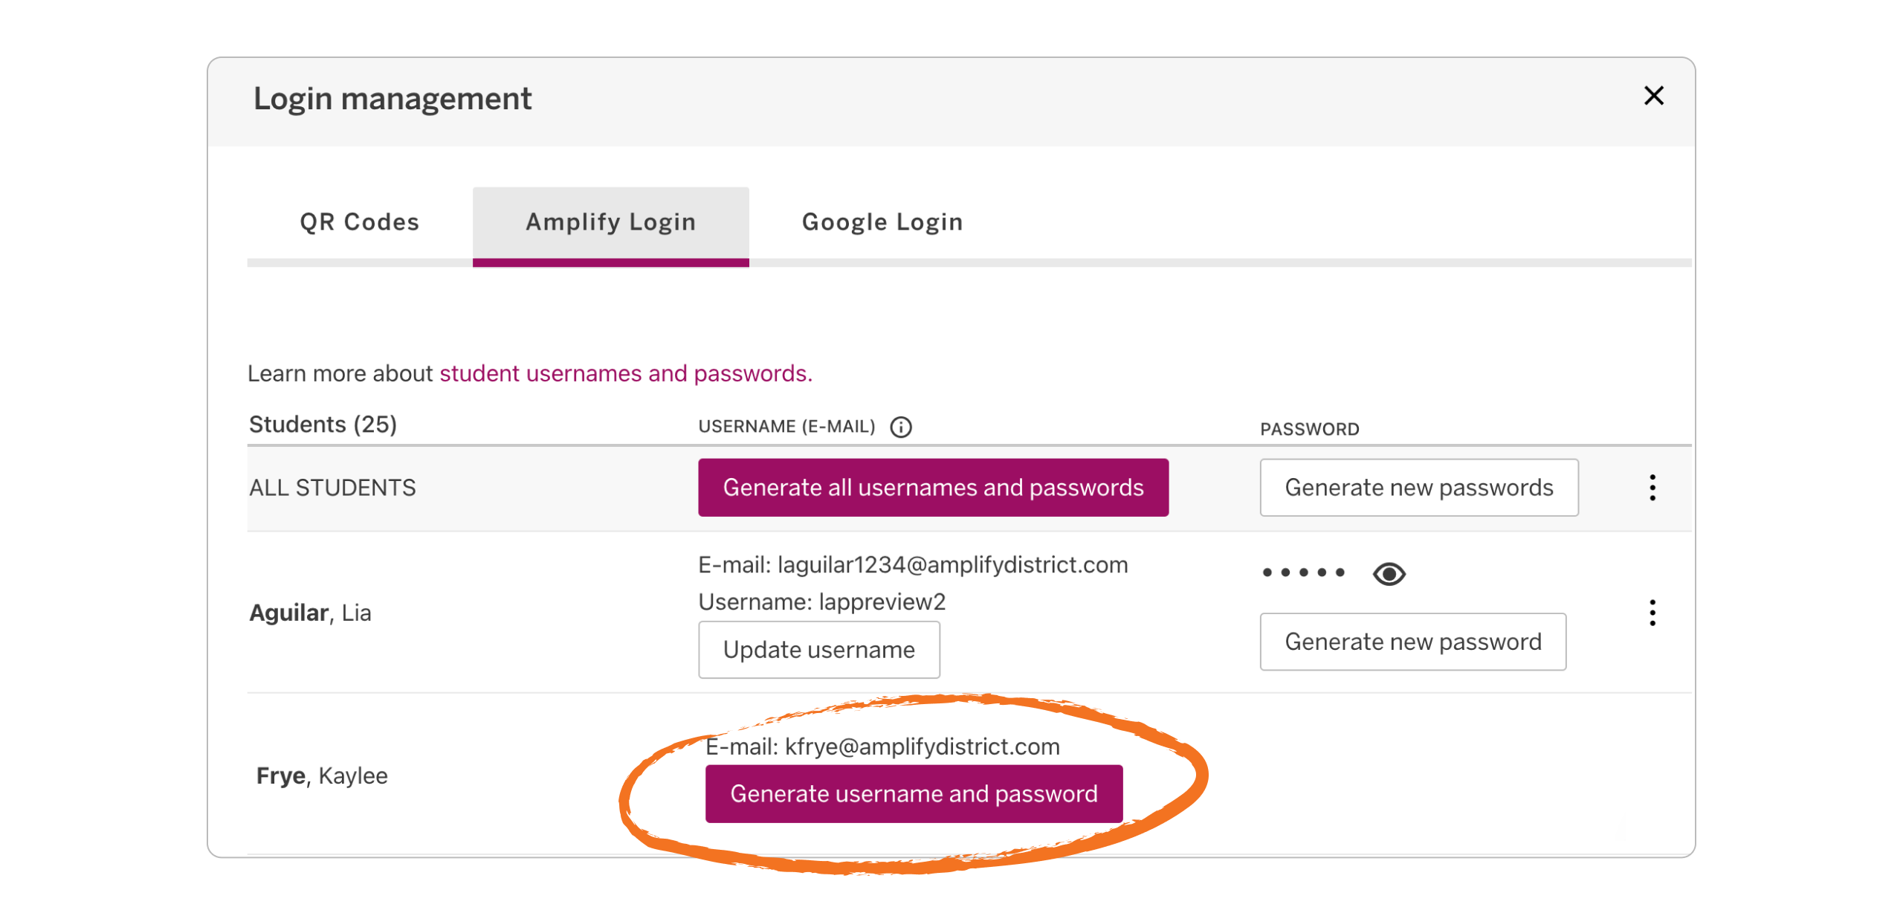Click the close X on Login management
1903x916 pixels.
1654,96
